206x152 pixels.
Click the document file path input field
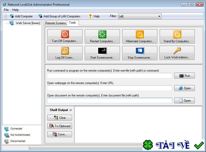[x=110, y=100]
